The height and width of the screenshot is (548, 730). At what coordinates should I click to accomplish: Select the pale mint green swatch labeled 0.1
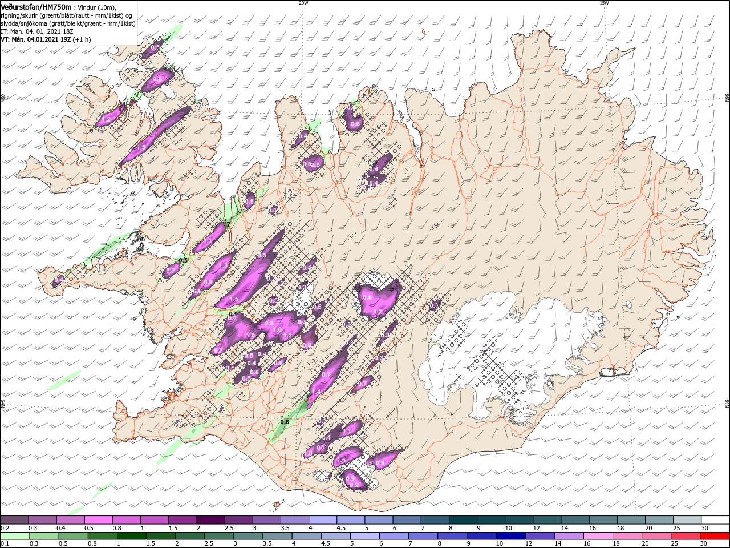(15, 536)
